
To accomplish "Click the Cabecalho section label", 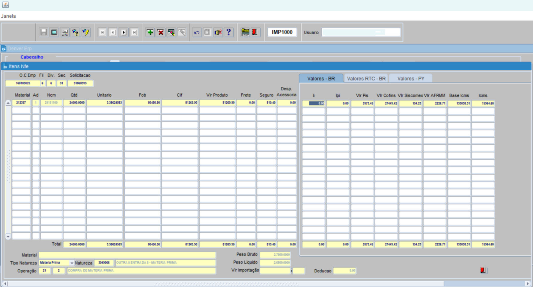I will (32, 57).
